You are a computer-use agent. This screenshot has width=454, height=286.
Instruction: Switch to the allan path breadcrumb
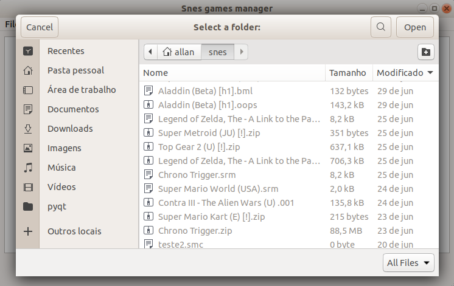point(178,52)
